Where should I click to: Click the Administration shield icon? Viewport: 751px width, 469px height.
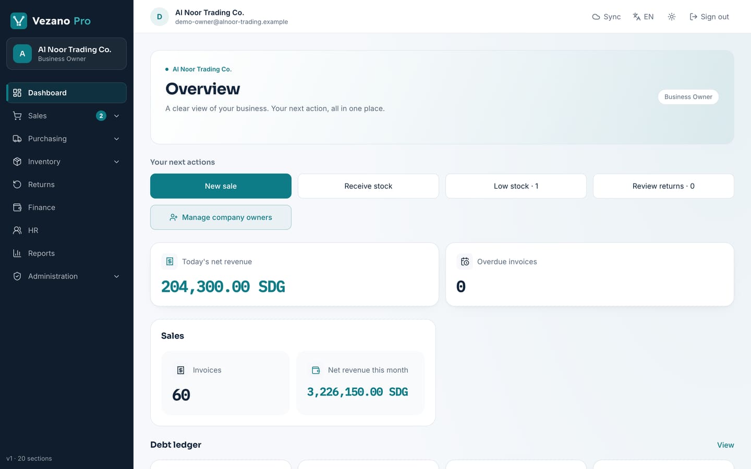click(17, 276)
